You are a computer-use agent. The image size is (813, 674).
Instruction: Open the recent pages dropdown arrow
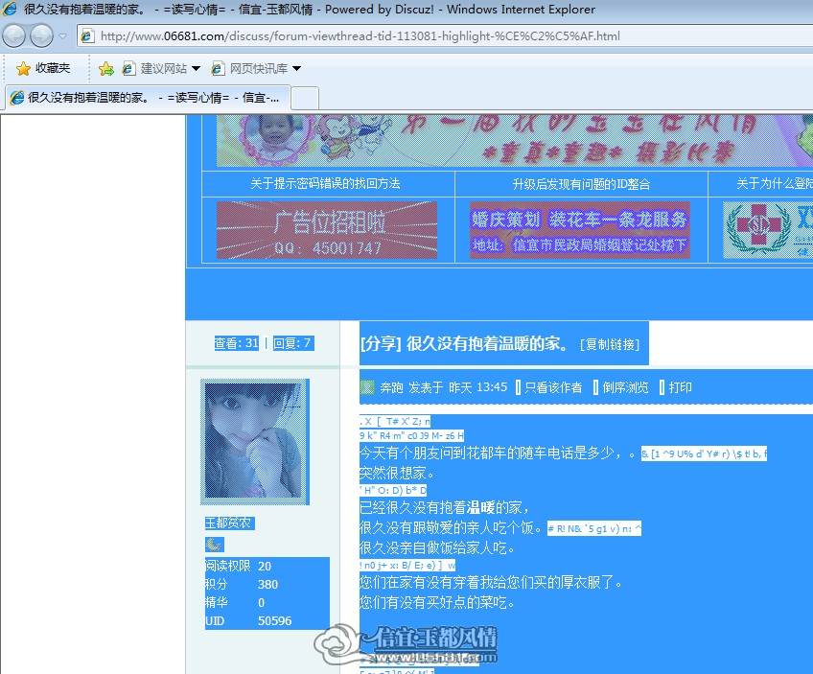tap(62, 36)
